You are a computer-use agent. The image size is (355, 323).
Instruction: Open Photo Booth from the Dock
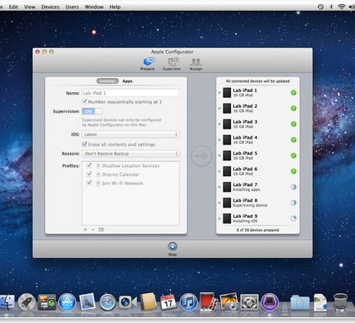click(x=208, y=302)
